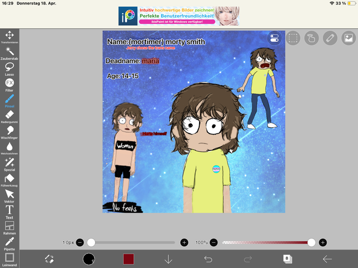Toggle the view switch button on canvas
This screenshot has width=358, height=268.
(x=274, y=38)
